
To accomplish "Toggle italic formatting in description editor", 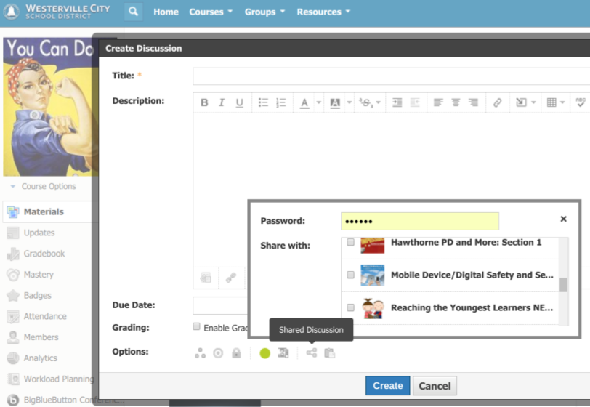I will pos(222,102).
